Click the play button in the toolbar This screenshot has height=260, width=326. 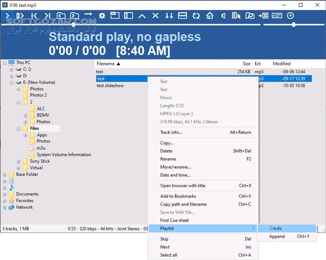pos(8,16)
